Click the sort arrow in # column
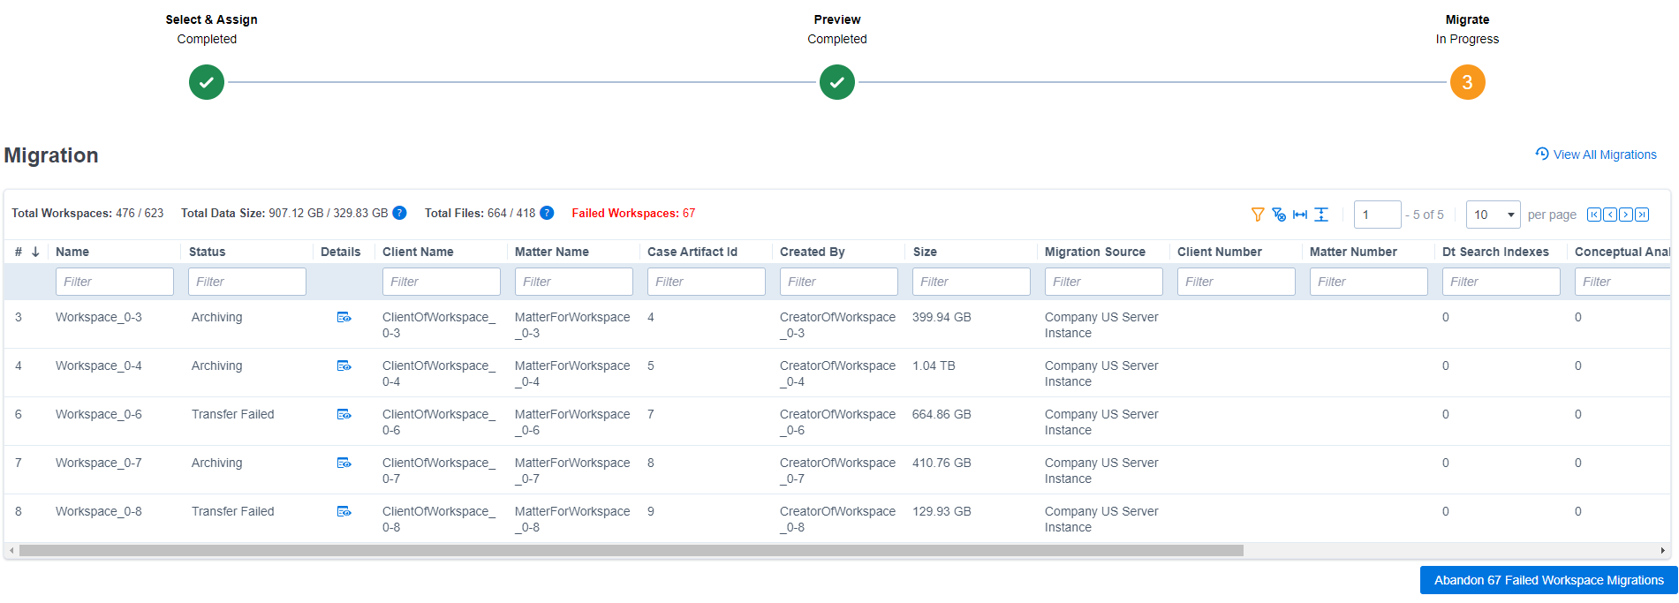Viewport: 1679px width, 603px height. click(x=35, y=252)
